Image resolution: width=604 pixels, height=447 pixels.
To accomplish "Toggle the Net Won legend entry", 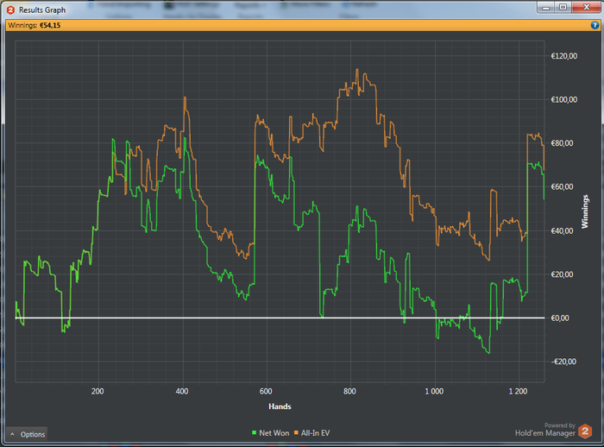I will [270, 433].
